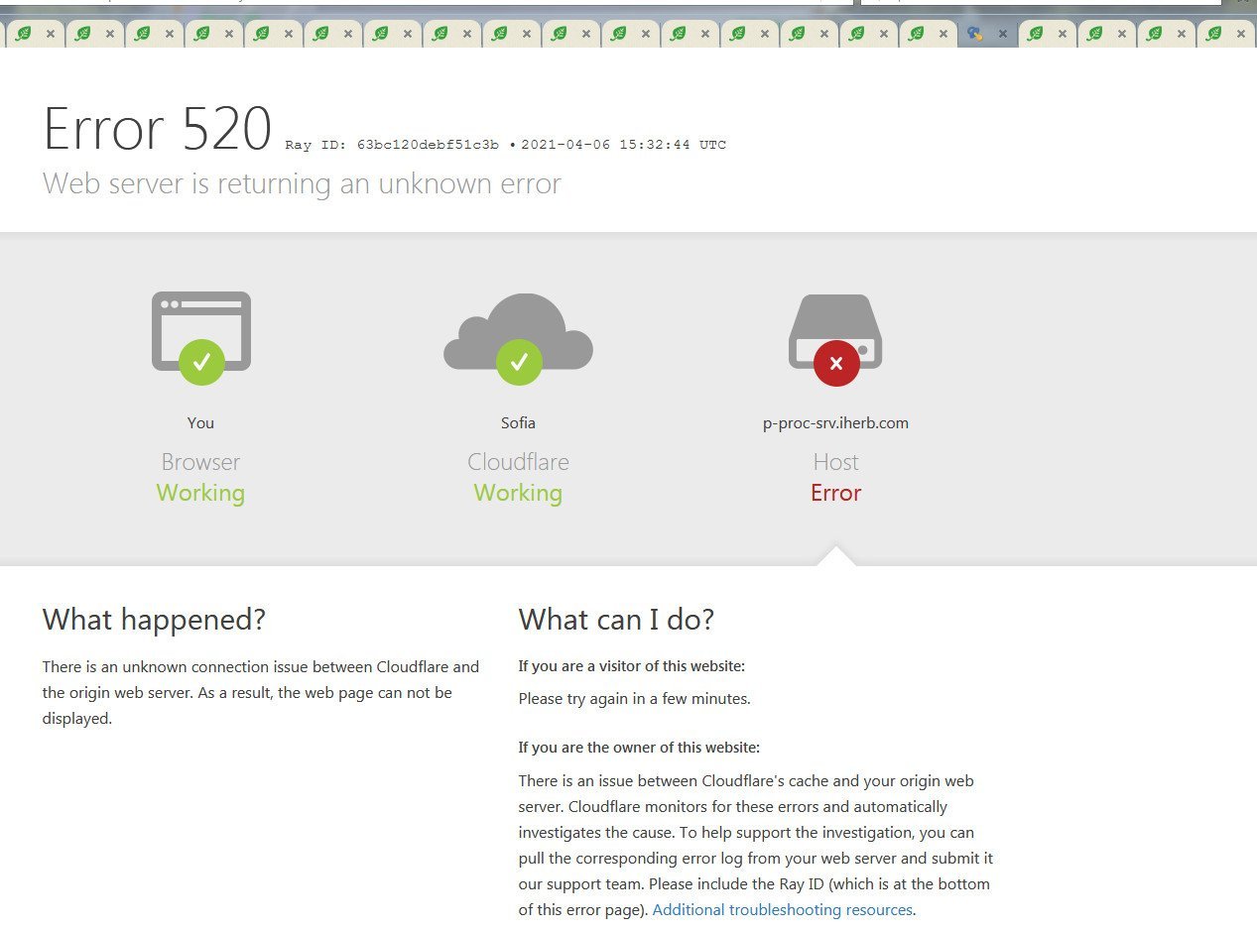Close the leaf tab immediately left of the active tab
Viewport: 1257px width, 930px height.
coord(943,34)
